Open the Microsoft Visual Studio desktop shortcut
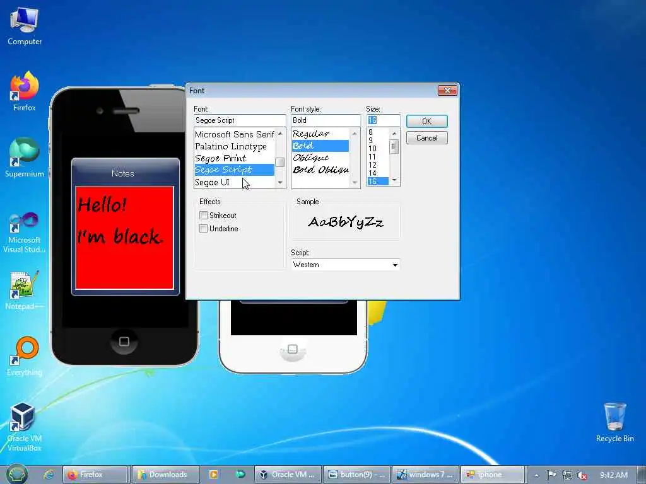This screenshot has height=484, width=646. point(25,232)
